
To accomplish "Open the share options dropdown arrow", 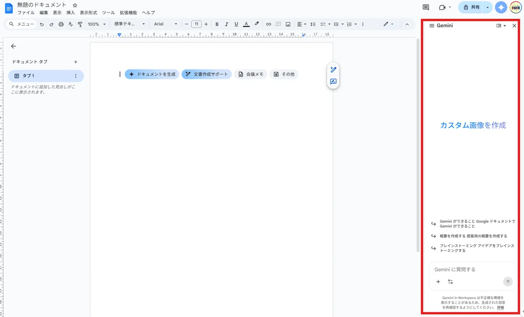I will tap(488, 7).
